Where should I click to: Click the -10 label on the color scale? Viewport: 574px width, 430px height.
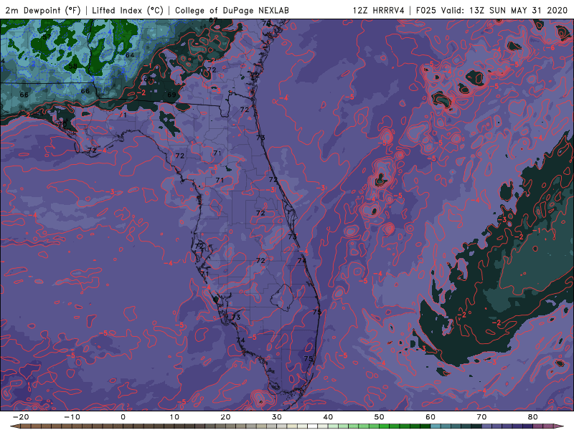click(72, 417)
